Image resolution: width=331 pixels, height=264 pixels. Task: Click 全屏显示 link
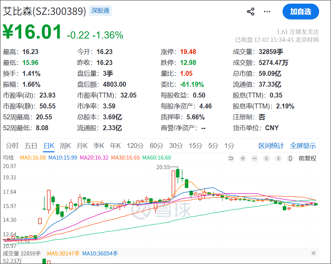point(303,146)
